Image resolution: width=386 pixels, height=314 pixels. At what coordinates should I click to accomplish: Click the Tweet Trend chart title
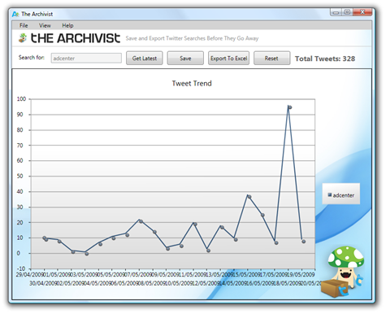(x=192, y=83)
